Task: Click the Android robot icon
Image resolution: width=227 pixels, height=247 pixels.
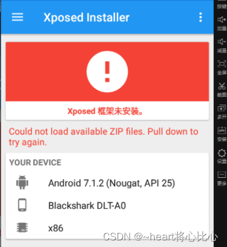Action: point(22,182)
